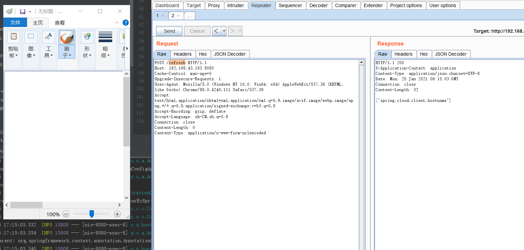The height and width of the screenshot is (250, 524).
Task: Switch to the 主页 ribbon tab
Action: pyautogui.click(x=38, y=23)
